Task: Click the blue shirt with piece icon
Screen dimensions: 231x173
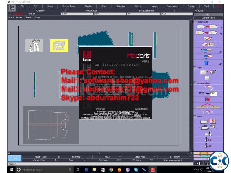Action: click(208, 56)
